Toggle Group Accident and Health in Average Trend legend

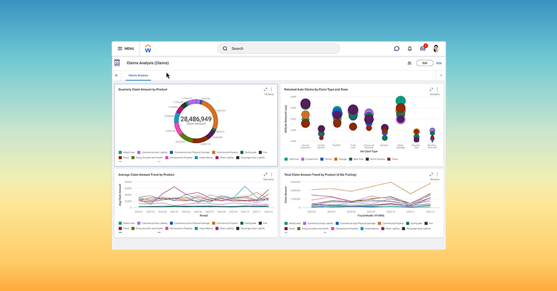click(x=147, y=228)
